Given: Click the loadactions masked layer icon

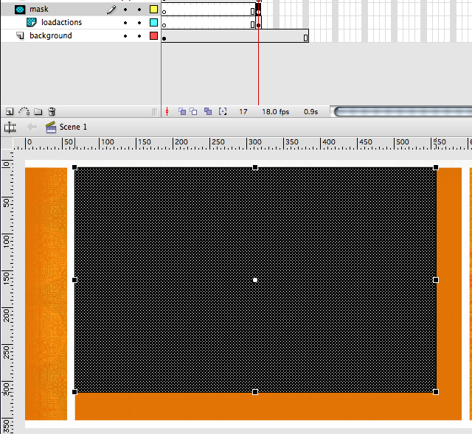Looking at the screenshot, I should 32,23.
